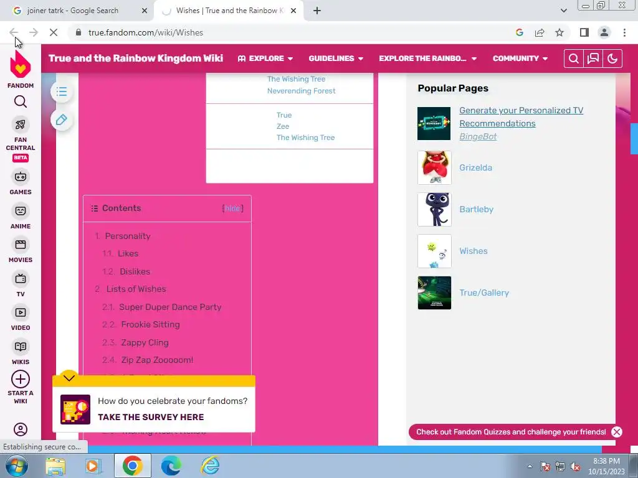Click the edit pencil floating icon
Screen dimensions: 638x478
(62, 120)
